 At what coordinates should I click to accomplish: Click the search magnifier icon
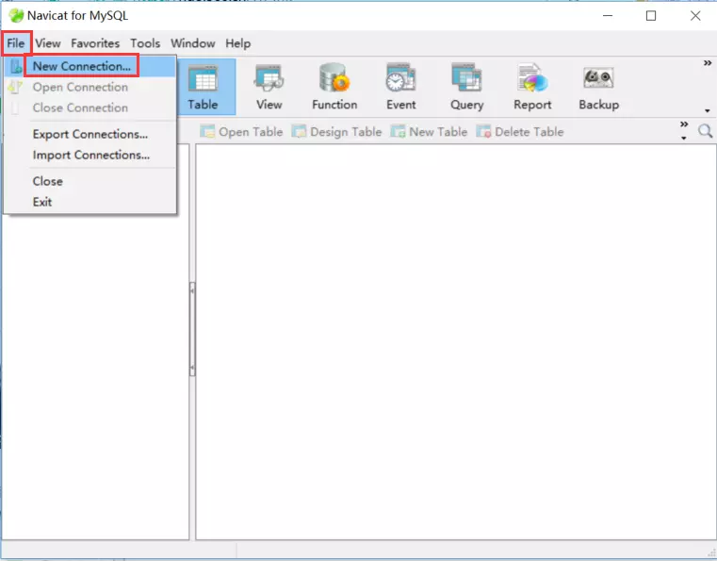tap(706, 131)
